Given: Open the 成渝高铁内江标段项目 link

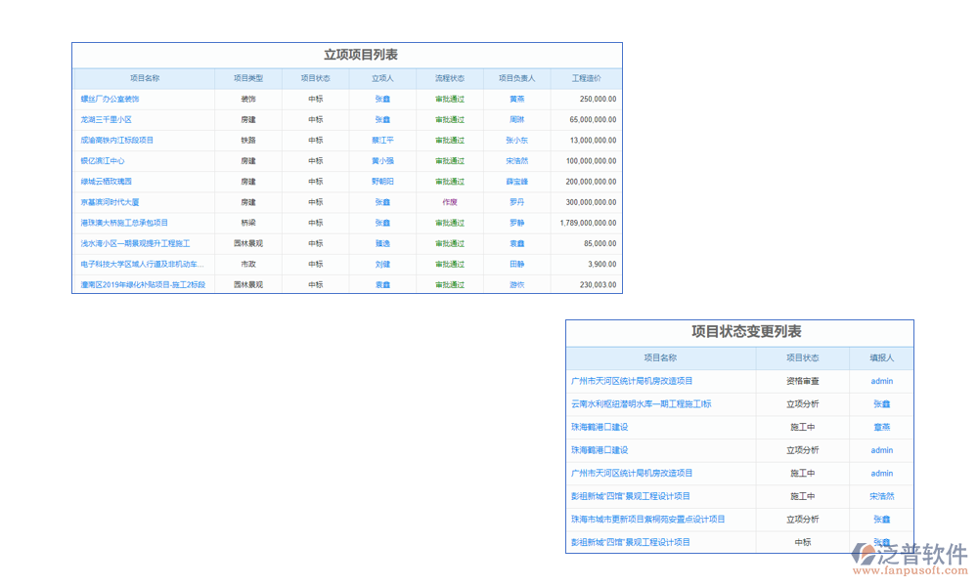Looking at the screenshot, I should [x=117, y=140].
